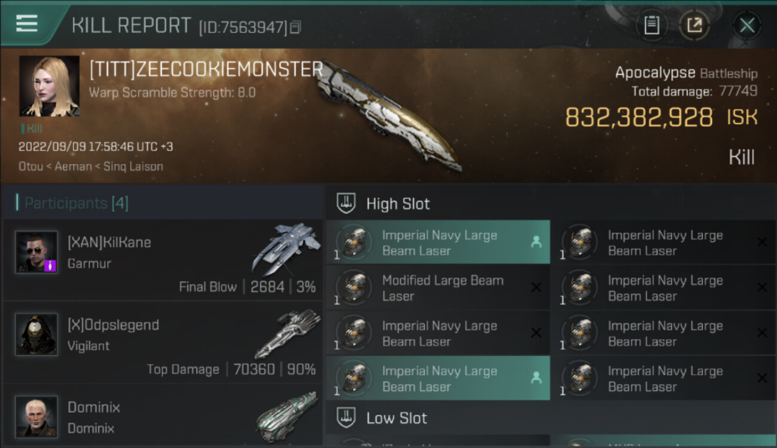
Task: Copy the kill report ID
Action: coord(296,27)
